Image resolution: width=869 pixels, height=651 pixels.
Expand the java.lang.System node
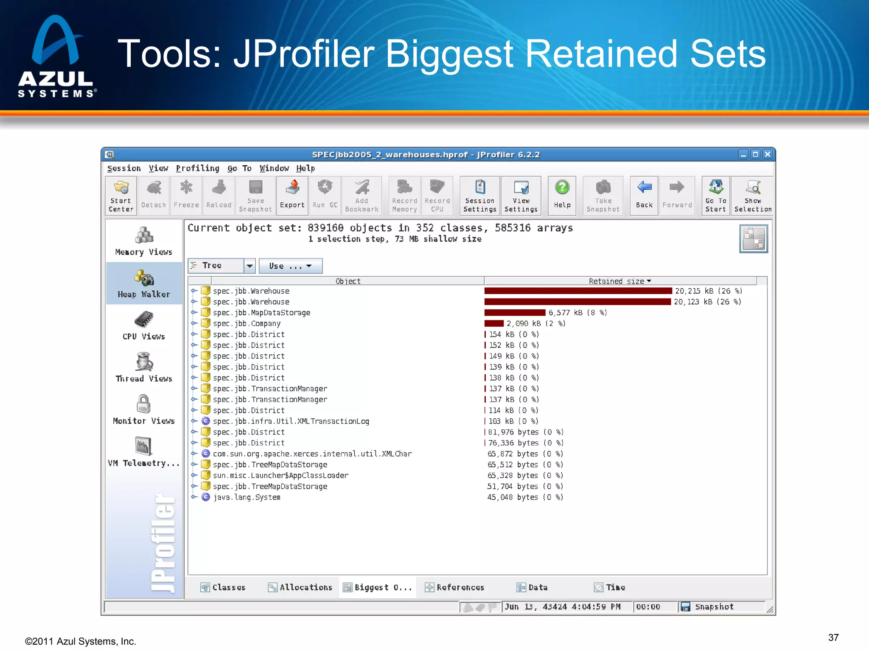[194, 497]
